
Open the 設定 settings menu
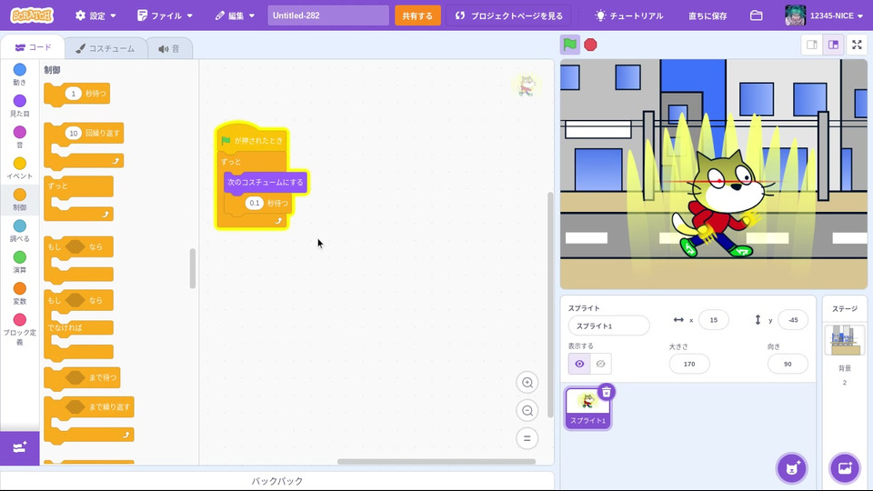95,15
